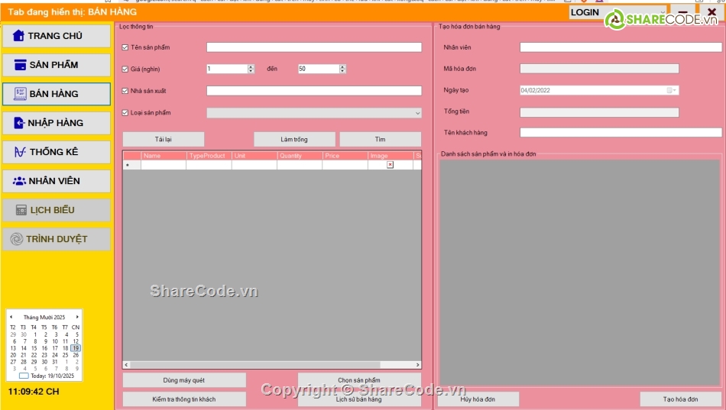Click the product box icon beside SẢN PHẨM
This screenshot has width=726, height=410.
pos(20,65)
